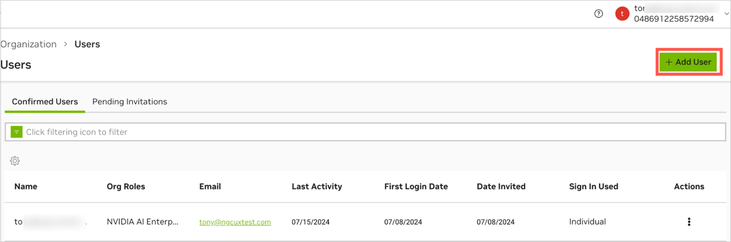The image size is (731, 242).
Task: Click the green filter icon
Action: point(17,132)
